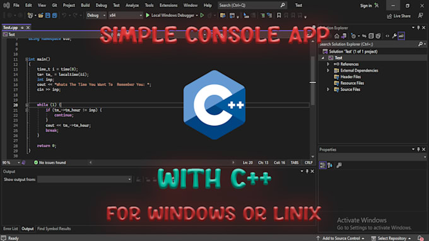Pin the Solution Explorer panel
429x241 pixels.
(x=418, y=28)
